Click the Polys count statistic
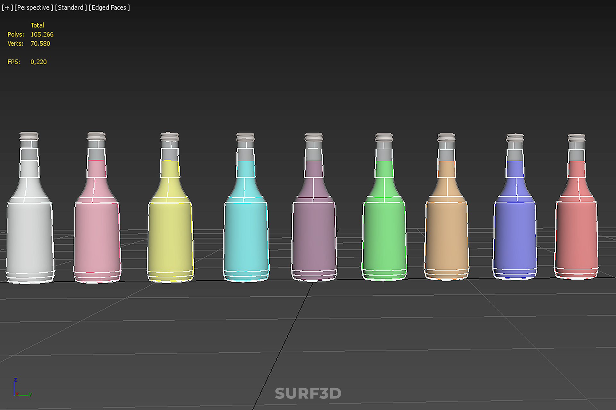This screenshot has height=410, width=616. 42,34
